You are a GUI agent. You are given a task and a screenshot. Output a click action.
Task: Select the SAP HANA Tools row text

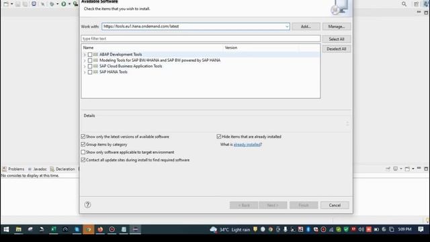point(114,72)
